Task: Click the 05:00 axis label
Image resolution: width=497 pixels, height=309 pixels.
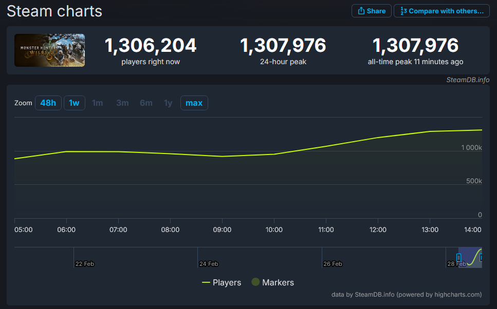Action: [x=24, y=230]
